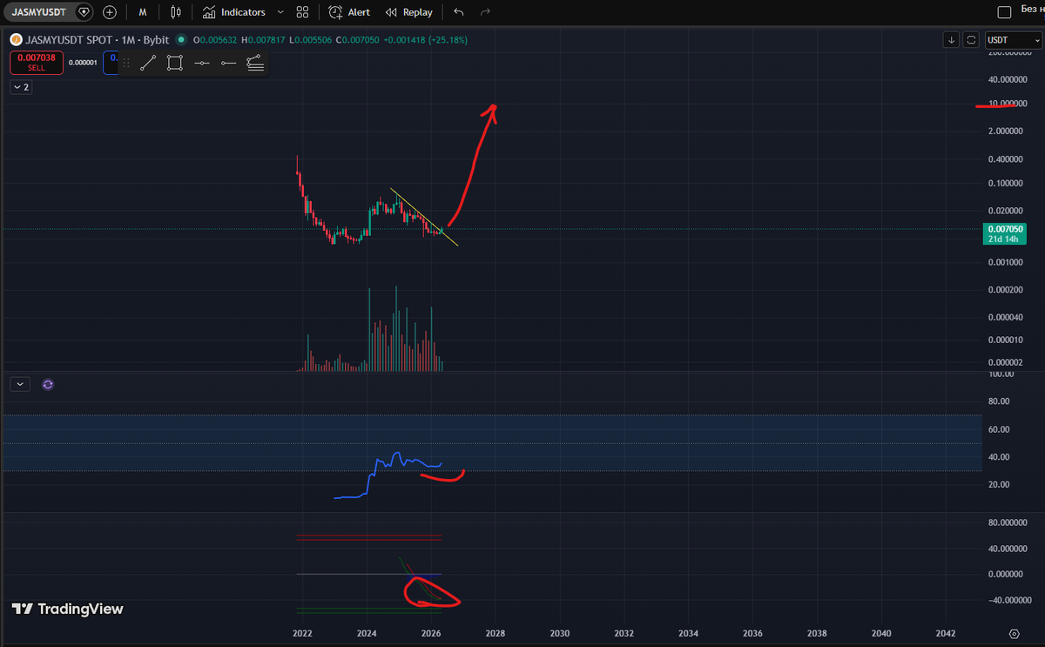This screenshot has width=1045, height=647.
Task: Click the JASMYUSDT SPOT · 1M · Bybit title
Action: [97, 39]
